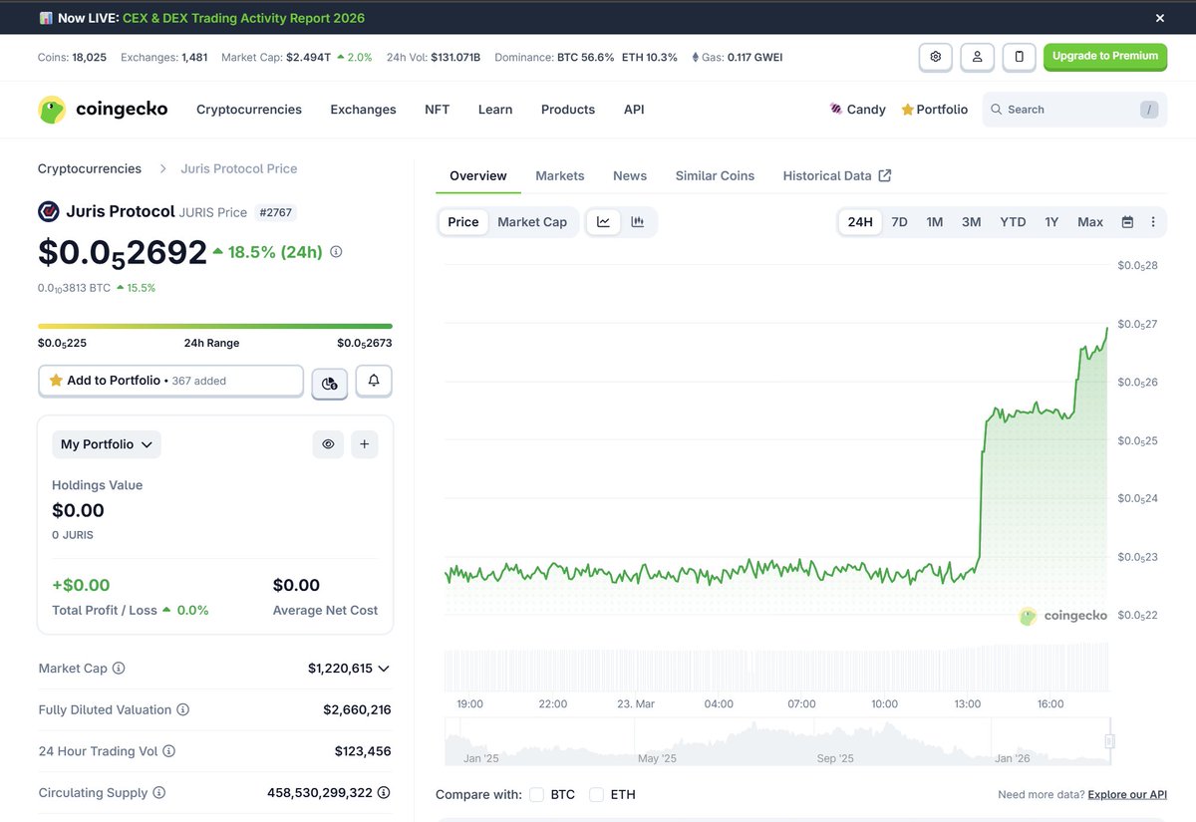Switch to candlestick chart view icon
The height and width of the screenshot is (822, 1196).
point(638,222)
